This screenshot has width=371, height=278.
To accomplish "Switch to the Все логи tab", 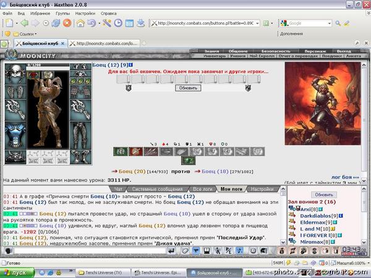I will [x=203, y=189].
